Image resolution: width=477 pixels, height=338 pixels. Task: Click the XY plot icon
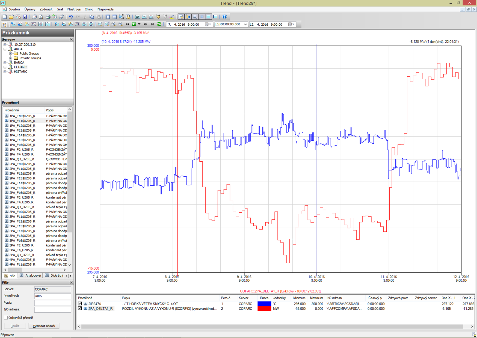click(x=137, y=17)
